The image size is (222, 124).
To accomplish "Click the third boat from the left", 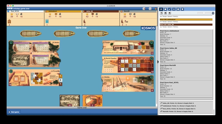I will [98, 34].
